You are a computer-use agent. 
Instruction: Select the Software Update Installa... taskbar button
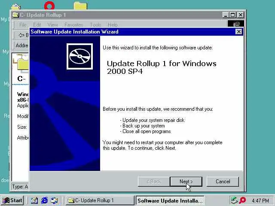170,200
